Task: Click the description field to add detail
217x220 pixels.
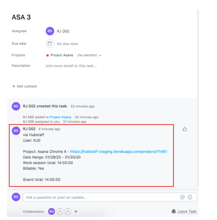Action: click(71, 66)
